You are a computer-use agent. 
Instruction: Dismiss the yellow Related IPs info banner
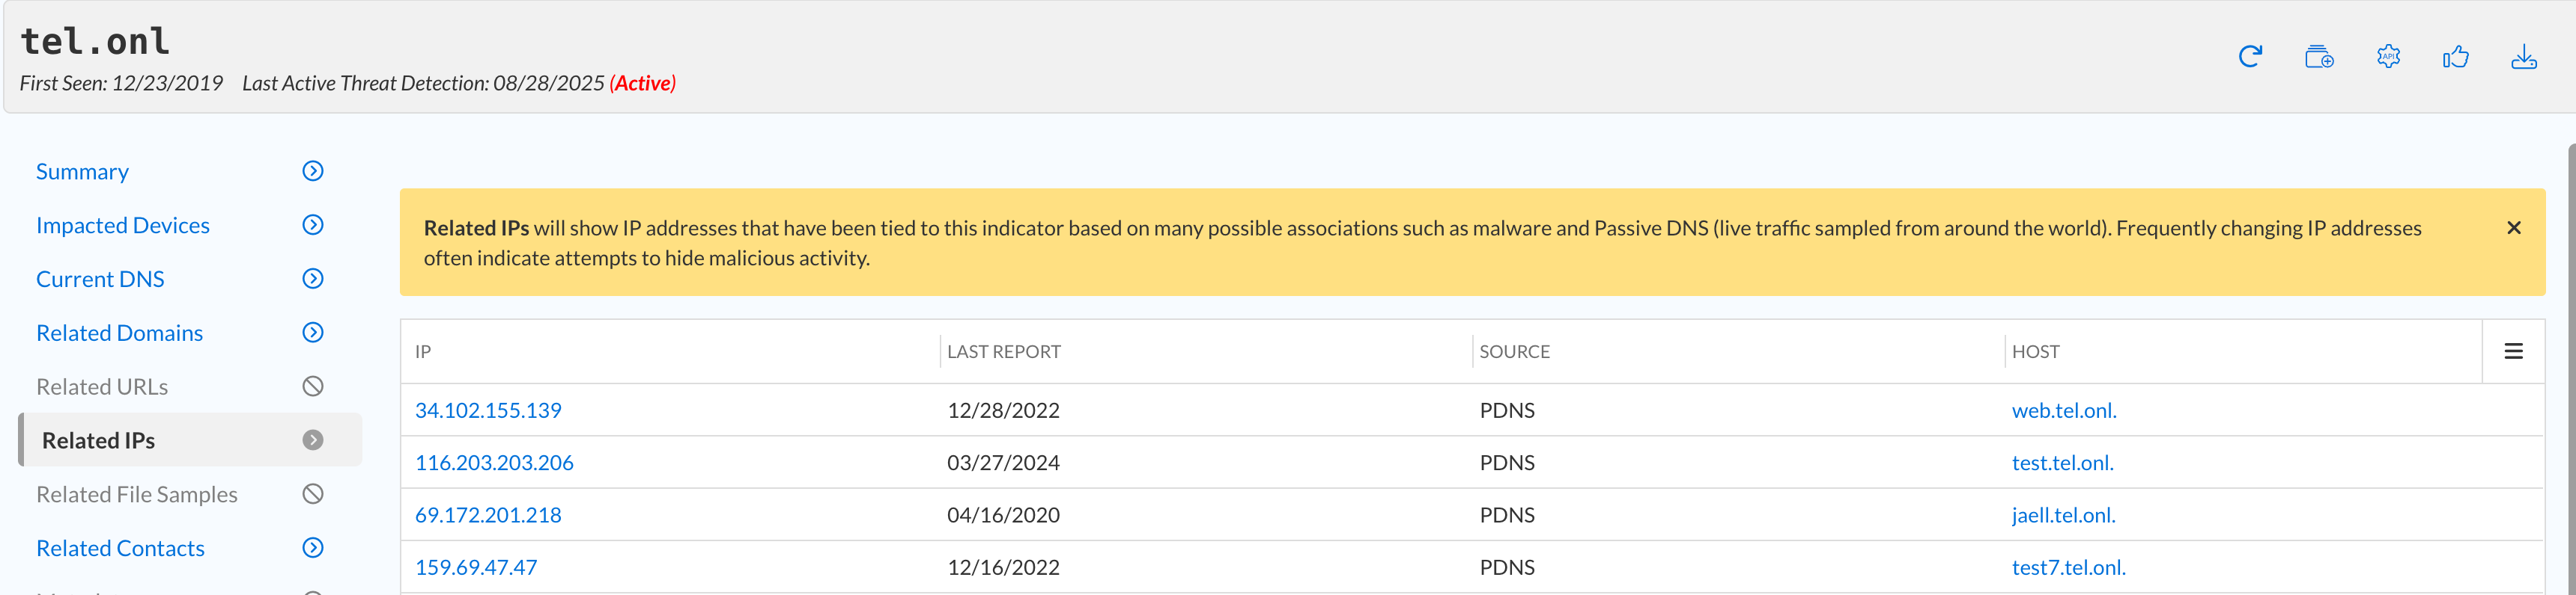(2514, 229)
